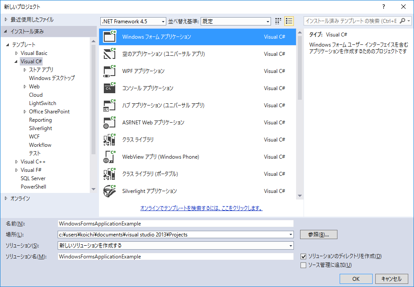Click the コンソール アプリケーション template icon
The width and height of the screenshot is (414, 287).
point(110,88)
